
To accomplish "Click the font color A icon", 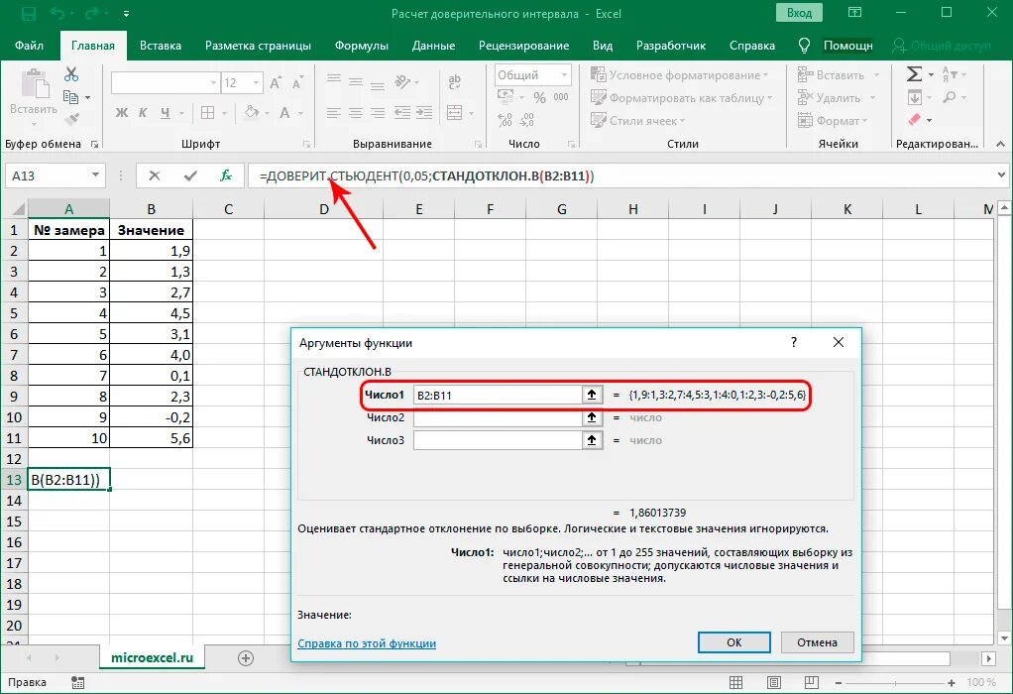I will tap(284, 113).
